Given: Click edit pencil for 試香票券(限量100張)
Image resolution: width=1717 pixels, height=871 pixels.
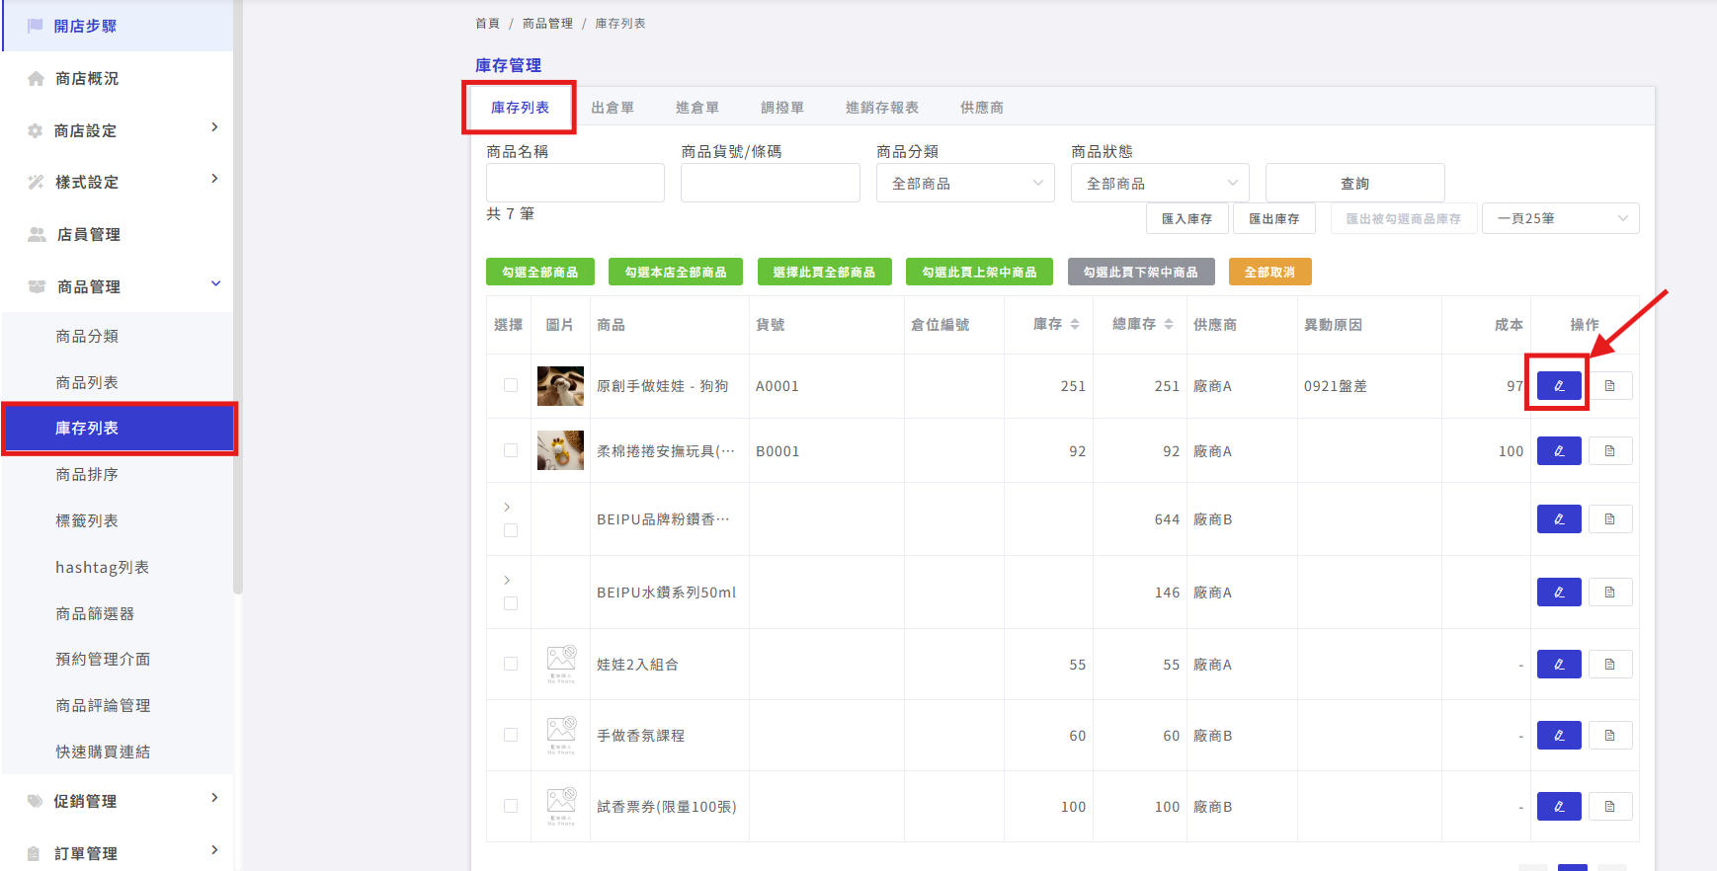Looking at the screenshot, I should pos(1559,807).
